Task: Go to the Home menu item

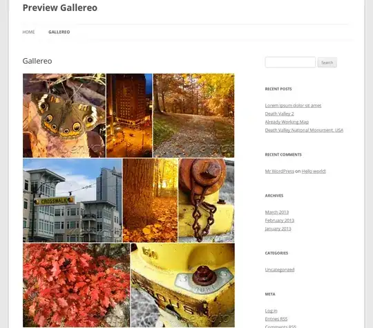Action: (28, 32)
